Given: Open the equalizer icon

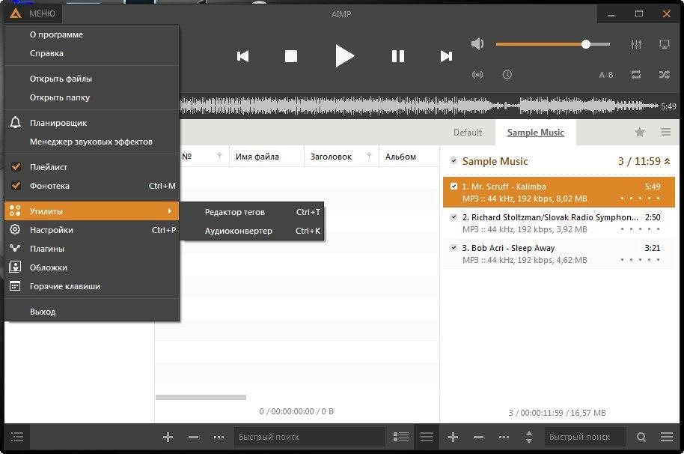Looking at the screenshot, I should point(636,44).
